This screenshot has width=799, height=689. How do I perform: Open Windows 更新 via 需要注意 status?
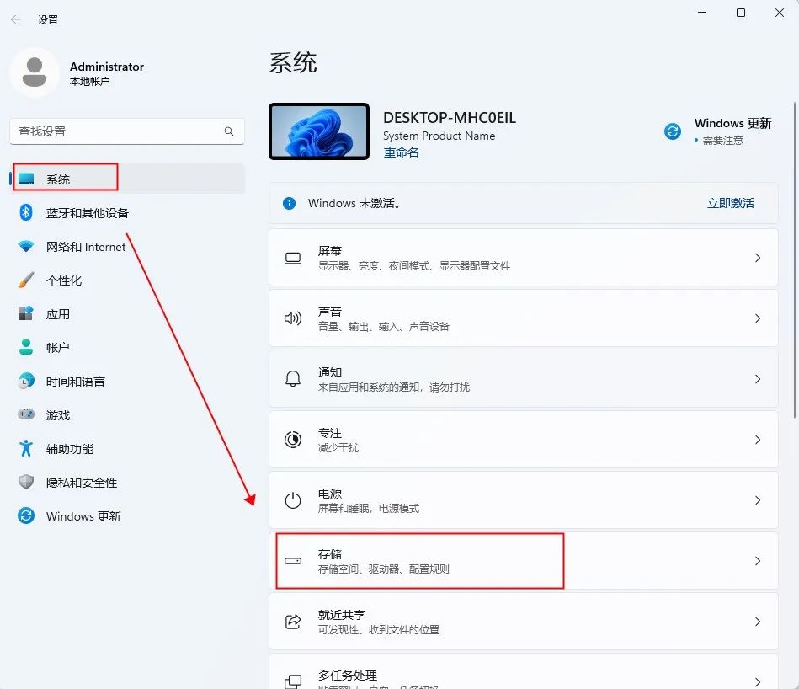coord(732,131)
